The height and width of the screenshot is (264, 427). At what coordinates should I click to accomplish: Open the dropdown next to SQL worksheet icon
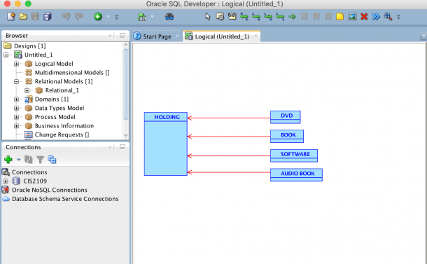(152, 17)
